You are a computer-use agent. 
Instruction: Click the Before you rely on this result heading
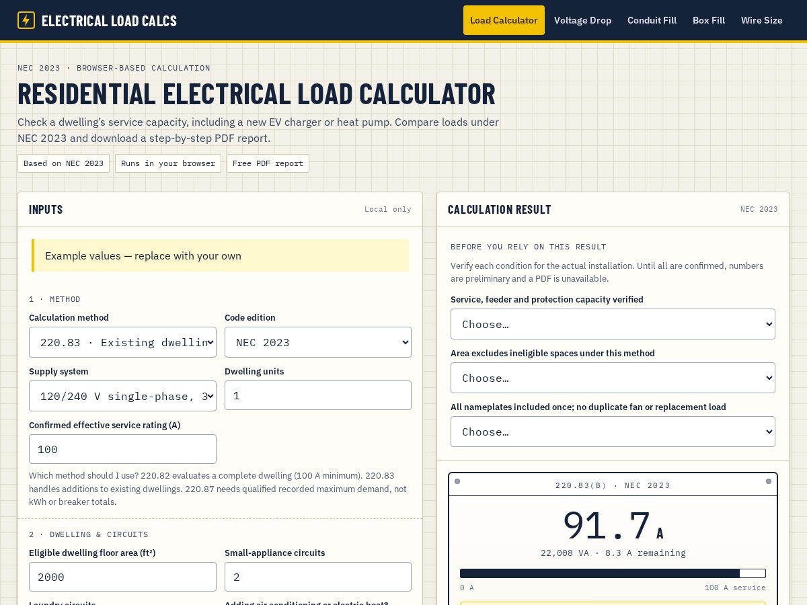(529, 247)
